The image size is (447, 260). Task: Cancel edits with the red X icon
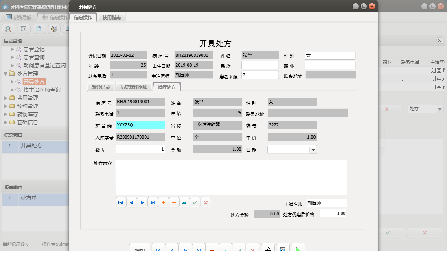tap(206, 202)
